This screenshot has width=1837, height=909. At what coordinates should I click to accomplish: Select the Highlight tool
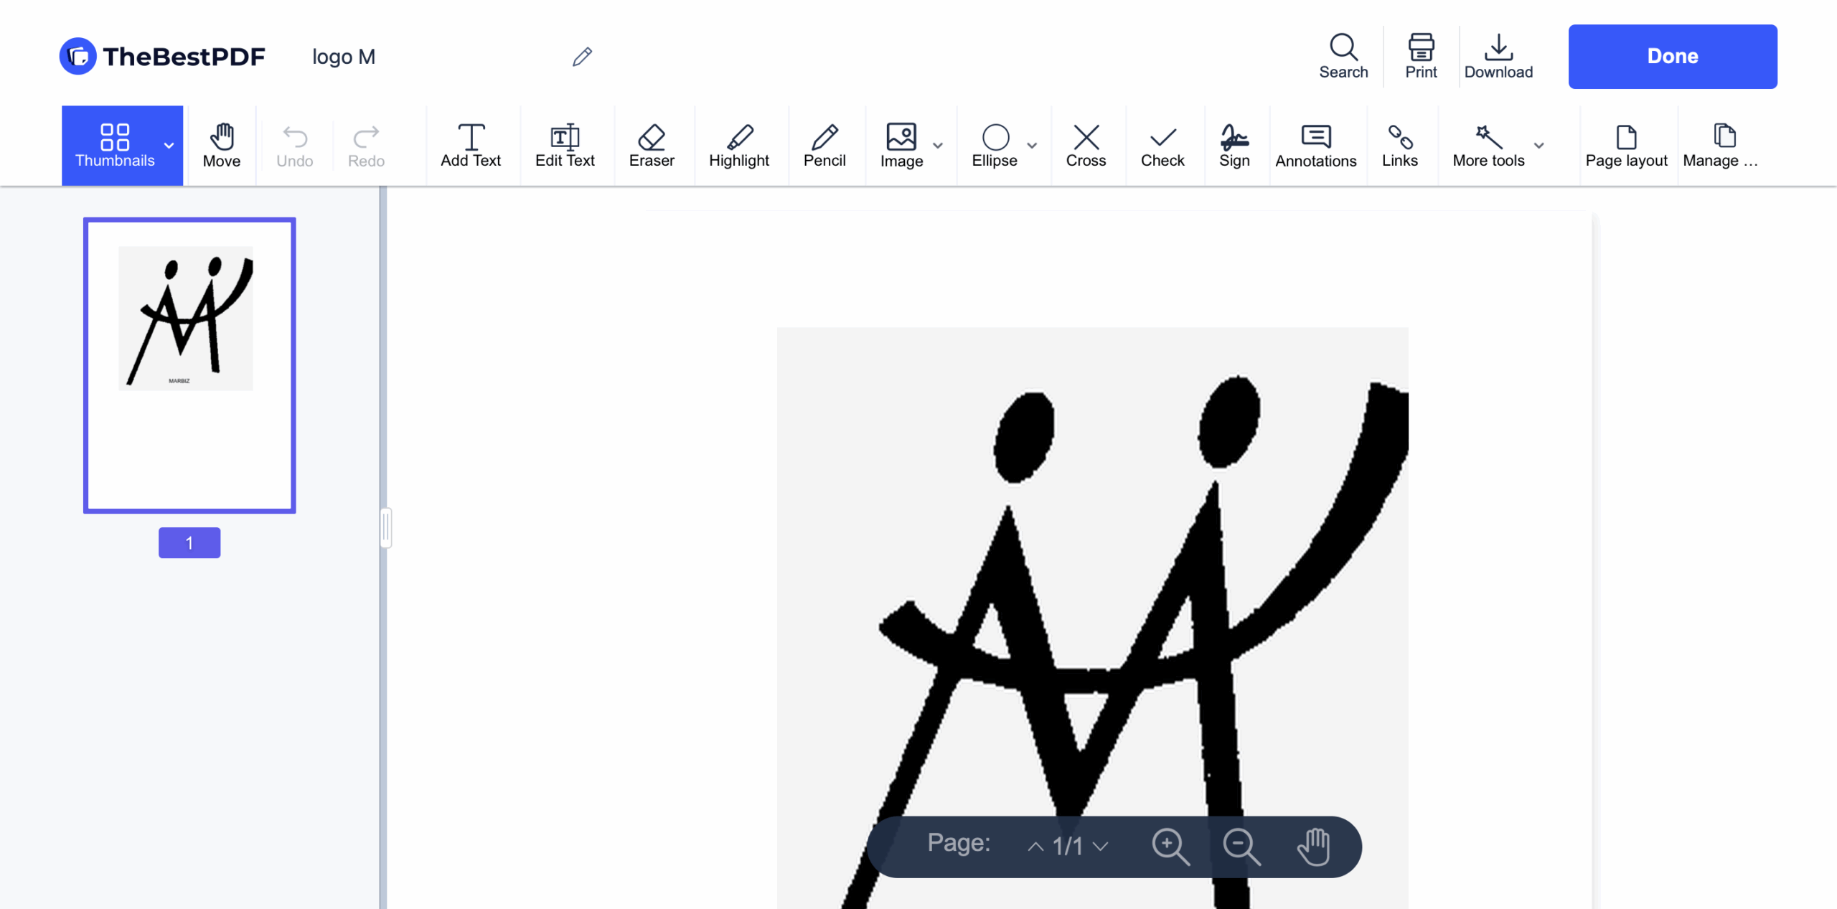click(738, 146)
